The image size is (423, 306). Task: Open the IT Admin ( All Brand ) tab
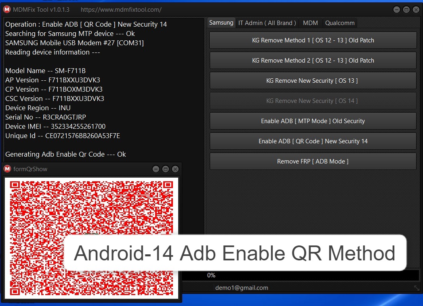(x=267, y=23)
